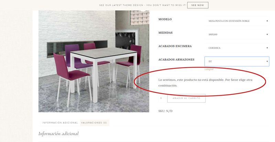
Task: Click the top banner announcement text
Action: coord(143,5)
